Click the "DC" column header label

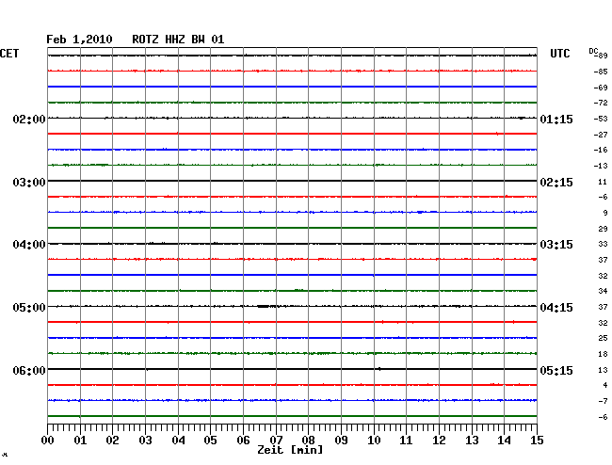click(x=593, y=51)
